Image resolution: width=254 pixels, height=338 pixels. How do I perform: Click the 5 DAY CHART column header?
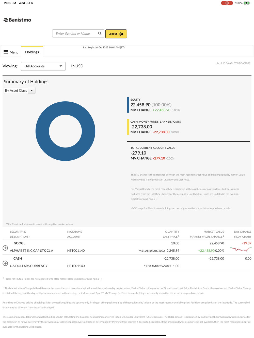(x=243, y=237)
